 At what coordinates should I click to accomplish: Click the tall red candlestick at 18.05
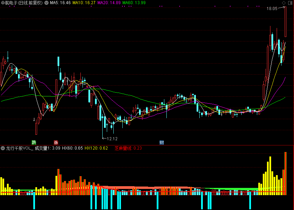[286, 21]
